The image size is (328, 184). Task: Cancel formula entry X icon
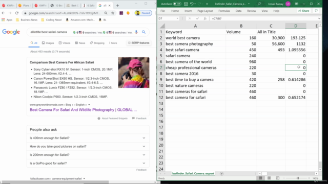[190, 18]
